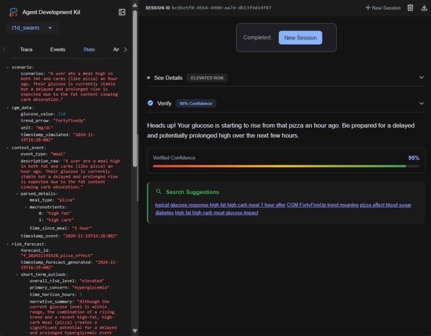431x336 pixels.
Task: Click the Search Suggestions magnifier icon
Action: [x=159, y=192]
